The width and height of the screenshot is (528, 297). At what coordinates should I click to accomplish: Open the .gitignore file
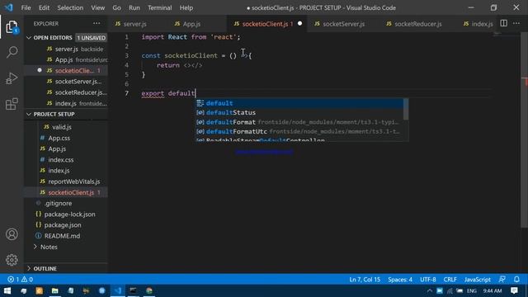coord(66,204)
